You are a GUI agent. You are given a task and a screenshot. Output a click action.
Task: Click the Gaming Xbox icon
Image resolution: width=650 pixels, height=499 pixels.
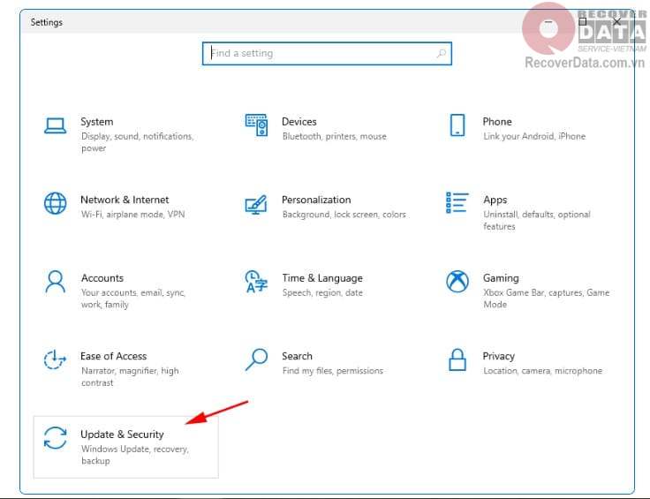[457, 282]
